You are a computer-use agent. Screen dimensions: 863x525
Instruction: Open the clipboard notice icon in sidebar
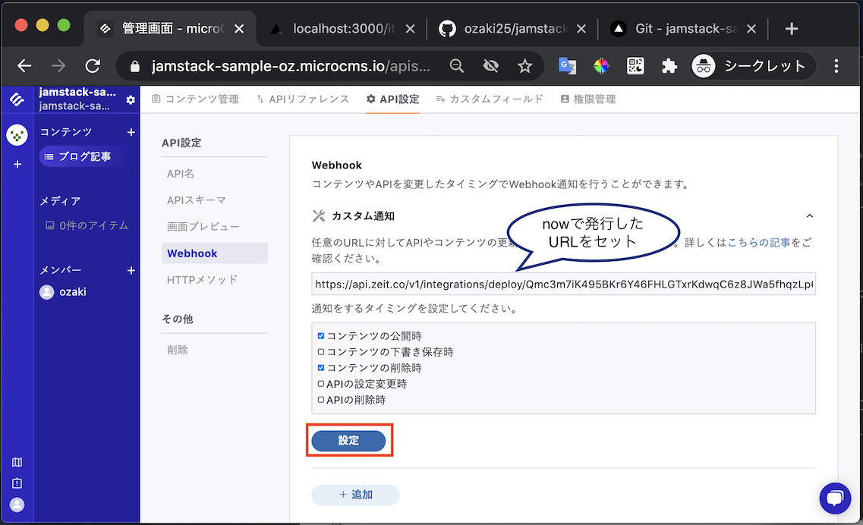pyautogui.click(x=17, y=483)
